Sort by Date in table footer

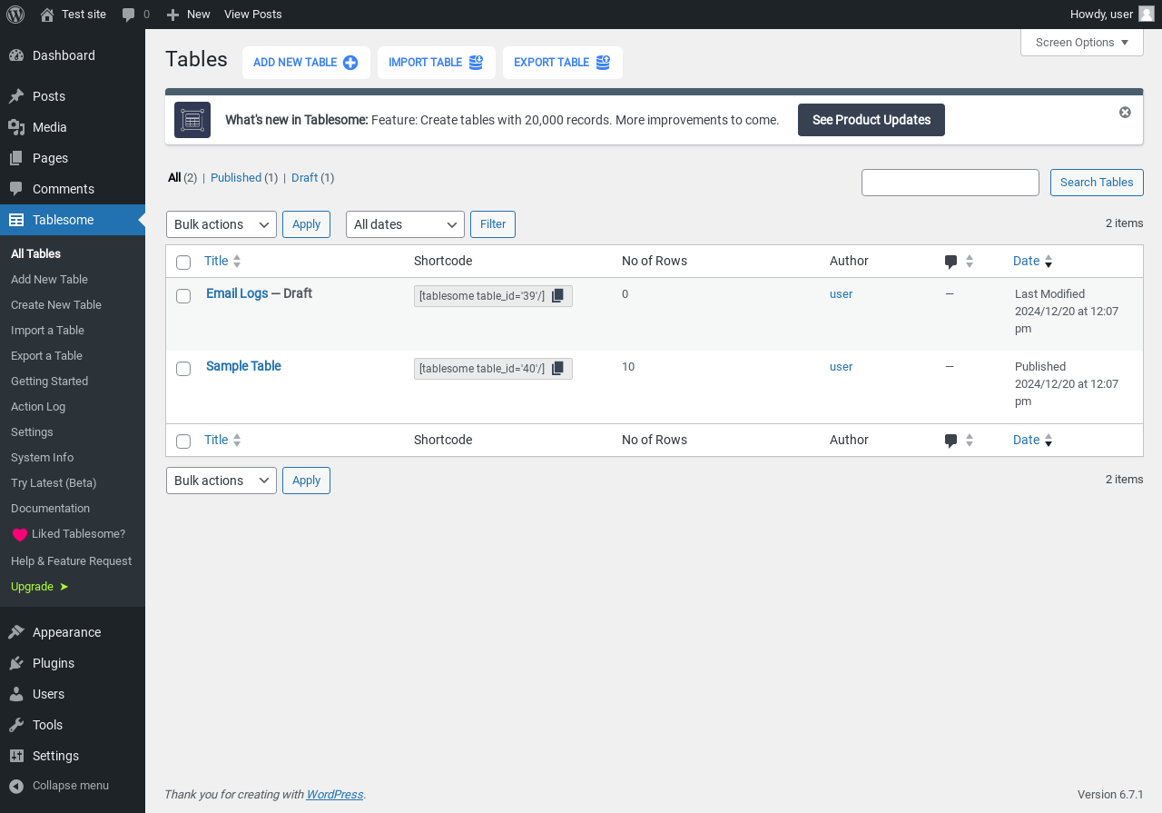(x=1033, y=440)
